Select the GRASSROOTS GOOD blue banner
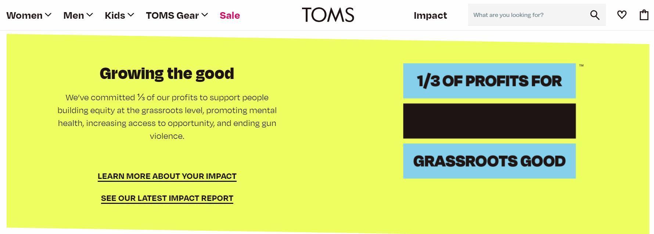654x234 pixels. [489, 161]
